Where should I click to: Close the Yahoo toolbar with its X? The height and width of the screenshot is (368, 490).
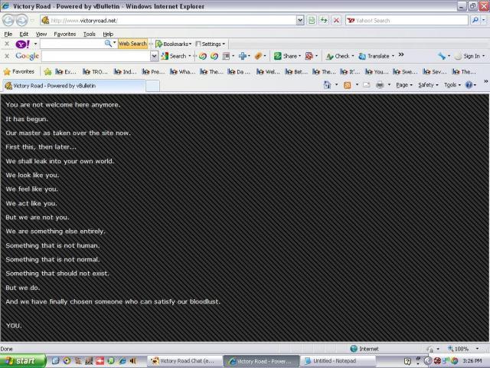pyautogui.click(x=7, y=44)
